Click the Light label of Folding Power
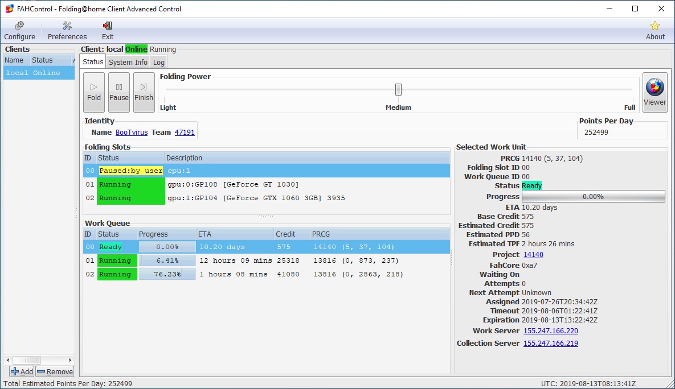The width and height of the screenshot is (675, 389). (168, 107)
